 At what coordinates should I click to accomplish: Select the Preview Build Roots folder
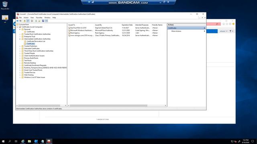31,58
